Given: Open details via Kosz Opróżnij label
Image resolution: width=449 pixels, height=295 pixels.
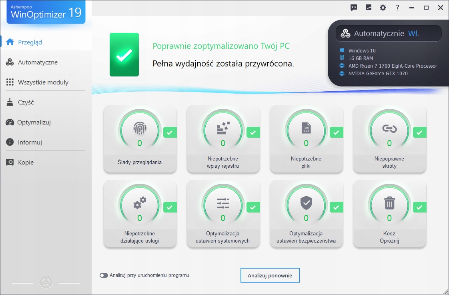Looking at the screenshot, I should click(x=389, y=237).
